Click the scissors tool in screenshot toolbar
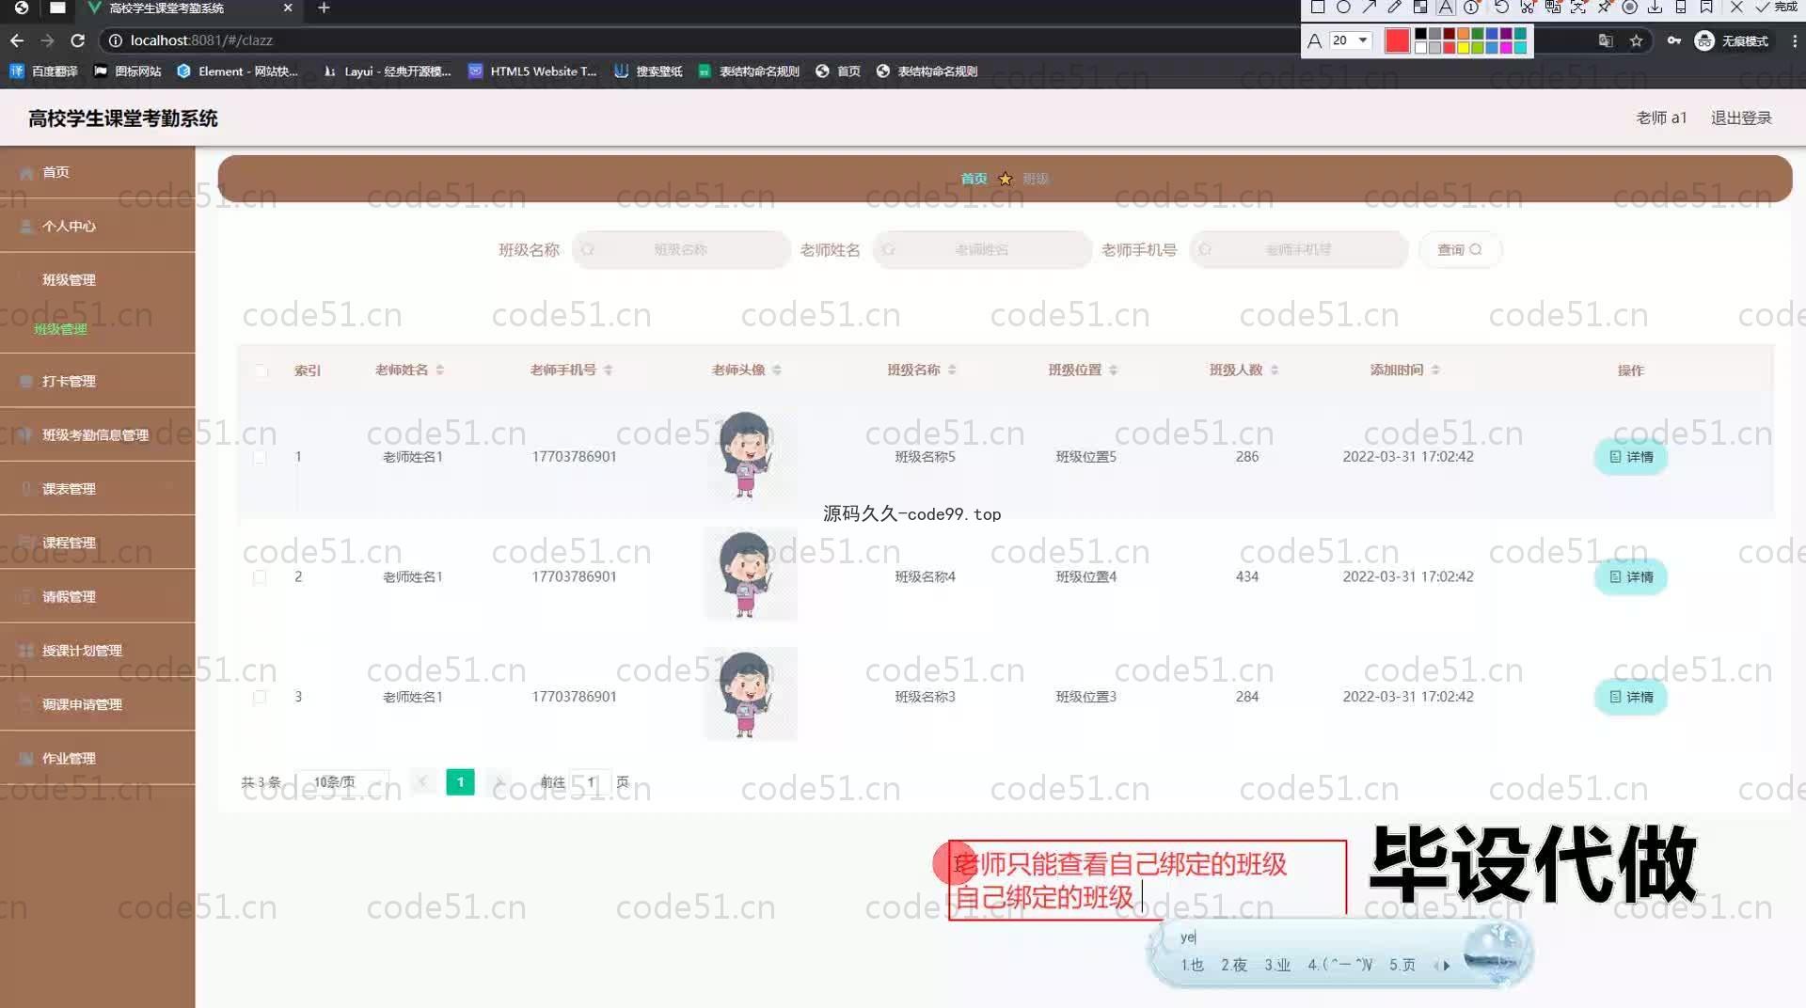The width and height of the screenshot is (1806, 1008). [1528, 8]
